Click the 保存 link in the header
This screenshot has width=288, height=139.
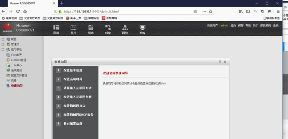(241, 25)
